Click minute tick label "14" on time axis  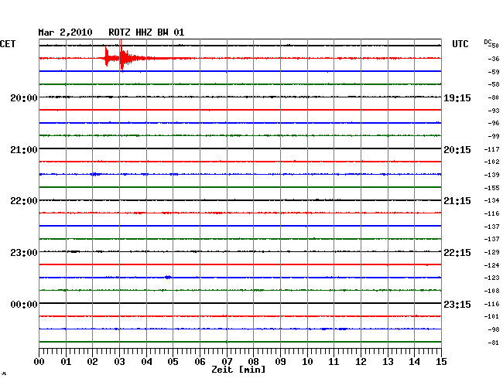(414, 362)
